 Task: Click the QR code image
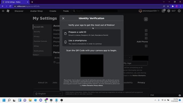coord(92,66)
